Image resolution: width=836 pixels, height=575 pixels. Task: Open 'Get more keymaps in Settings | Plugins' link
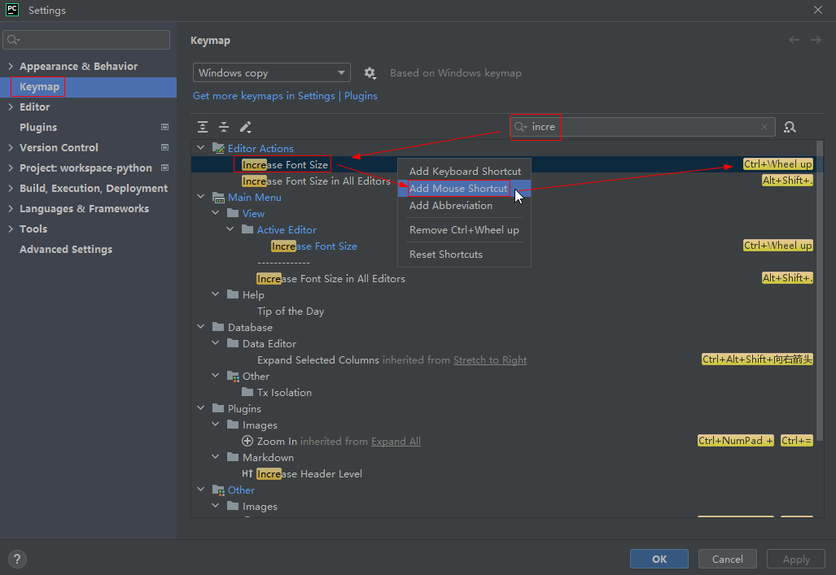pyautogui.click(x=285, y=96)
